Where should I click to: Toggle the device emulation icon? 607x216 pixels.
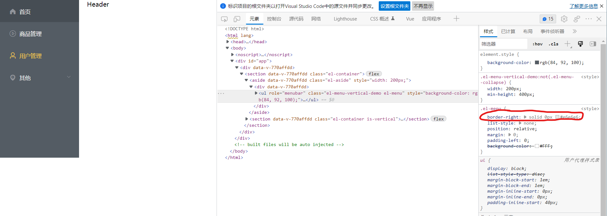pos(237,19)
